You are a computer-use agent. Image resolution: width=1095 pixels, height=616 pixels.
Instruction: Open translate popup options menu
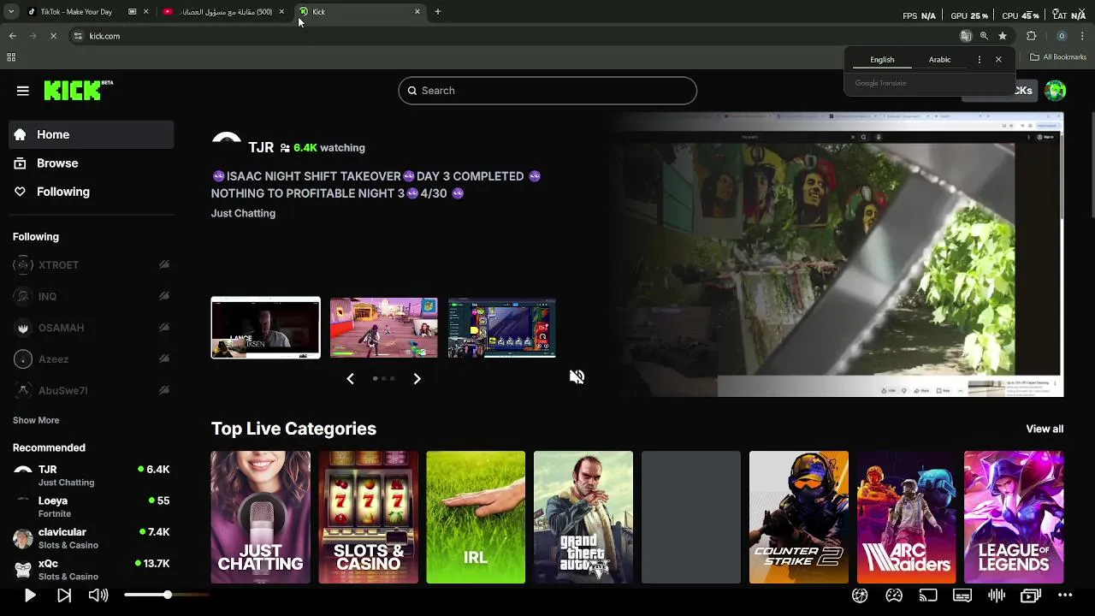pyautogui.click(x=980, y=60)
